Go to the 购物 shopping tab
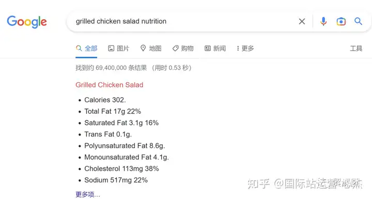372x199 pixels. [183, 49]
